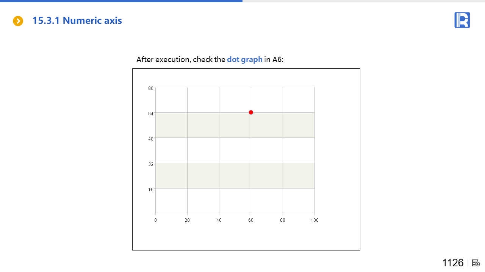Image resolution: width=485 pixels, height=272 pixels.
Task: Click the x-axis label 60
Action: 251,220
